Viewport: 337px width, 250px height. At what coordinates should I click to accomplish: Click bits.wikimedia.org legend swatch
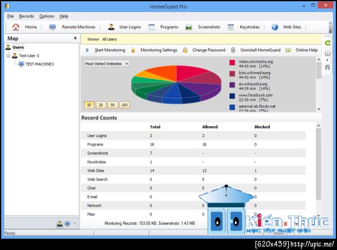[232, 74]
